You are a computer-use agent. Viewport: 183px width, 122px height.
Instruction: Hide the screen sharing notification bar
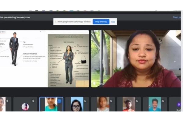point(113,22)
